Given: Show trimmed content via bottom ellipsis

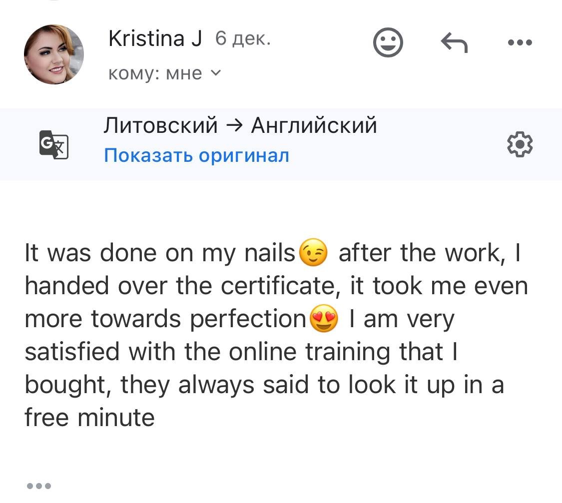Looking at the screenshot, I should 38,486.
